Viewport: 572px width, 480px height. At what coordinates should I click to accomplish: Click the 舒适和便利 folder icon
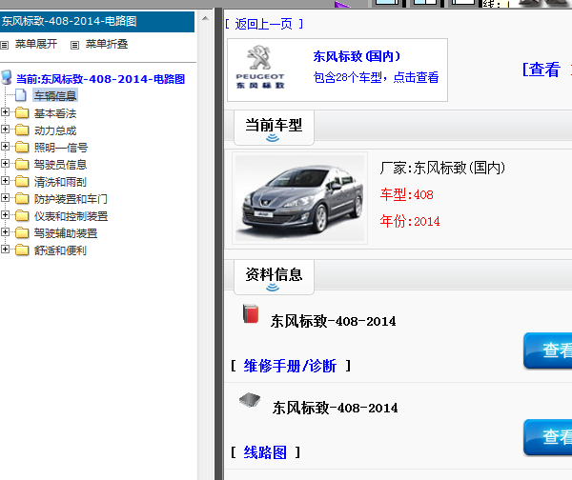22,250
